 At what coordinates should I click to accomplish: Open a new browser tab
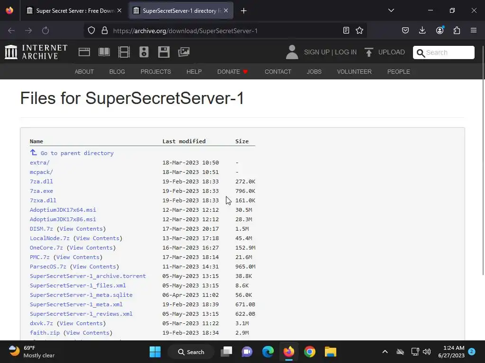coord(244,11)
